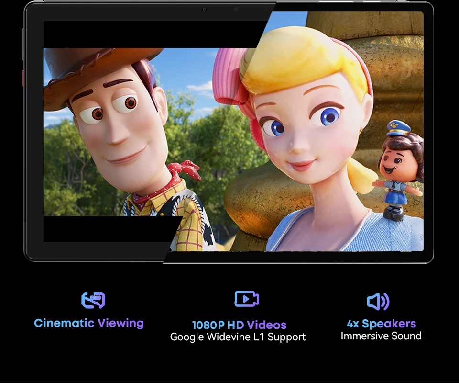Click the 1080P video camera play icon
The height and width of the screenshot is (383, 459).
[247, 299]
